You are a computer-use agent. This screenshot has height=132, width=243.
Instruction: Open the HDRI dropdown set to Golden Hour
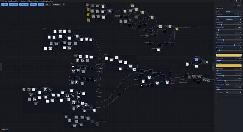click(x=233, y=20)
